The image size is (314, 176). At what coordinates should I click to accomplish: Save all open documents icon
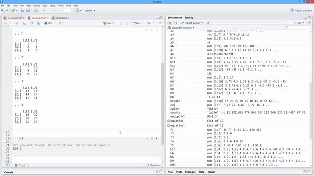[28, 10]
